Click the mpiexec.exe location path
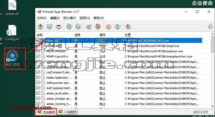This screenshot has width=215, height=117. click(x=154, y=51)
